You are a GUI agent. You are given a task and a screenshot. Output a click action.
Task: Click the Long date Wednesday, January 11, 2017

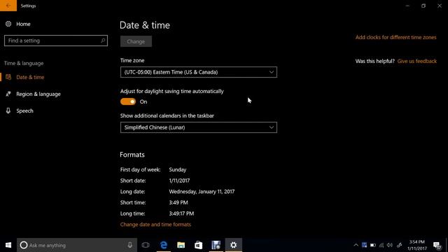[202, 192]
